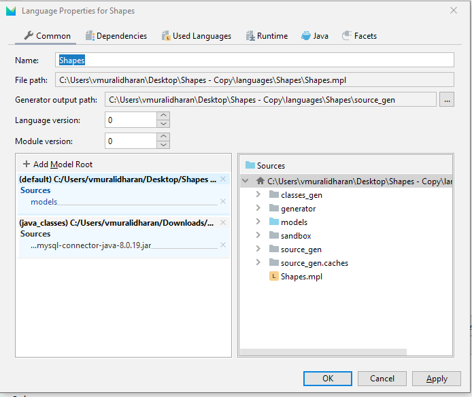Click the Shapes.mpl language file icon
The width and height of the screenshot is (472, 397).
(273, 277)
